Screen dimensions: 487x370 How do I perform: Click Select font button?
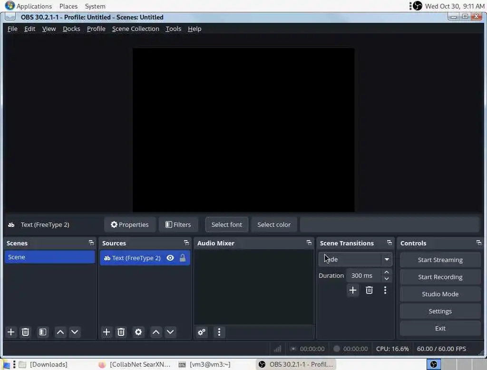coord(227,224)
